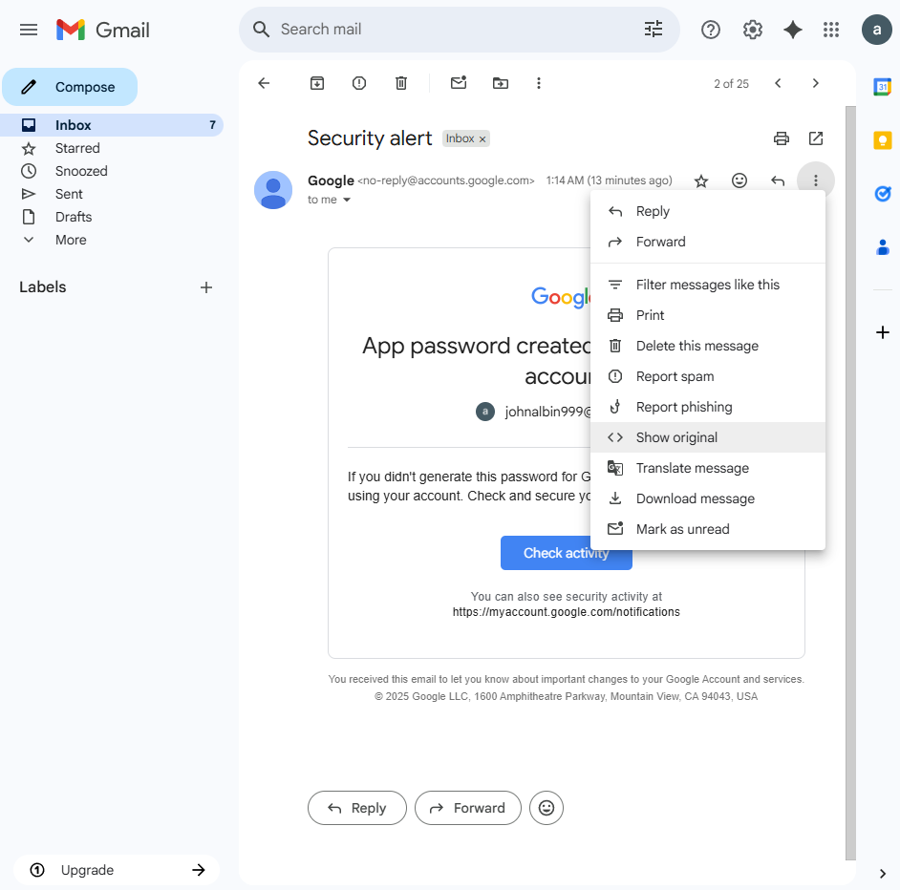Viewport: 900px width, 890px height.
Task: Click the reply arrow in message header
Action: pos(778,181)
